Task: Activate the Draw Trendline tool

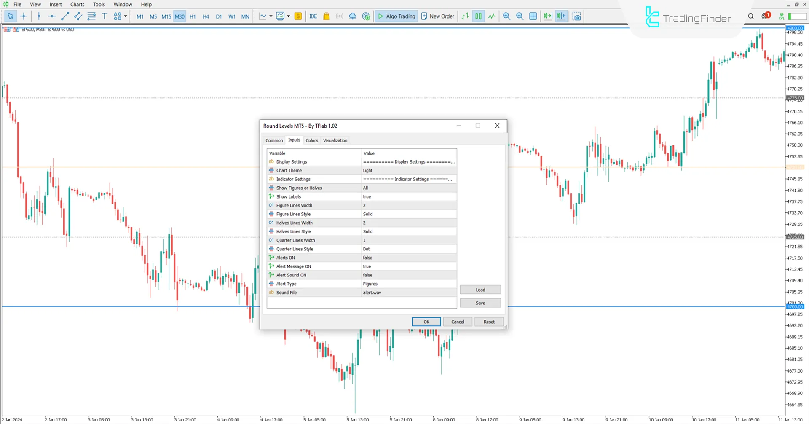Action: [65, 16]
